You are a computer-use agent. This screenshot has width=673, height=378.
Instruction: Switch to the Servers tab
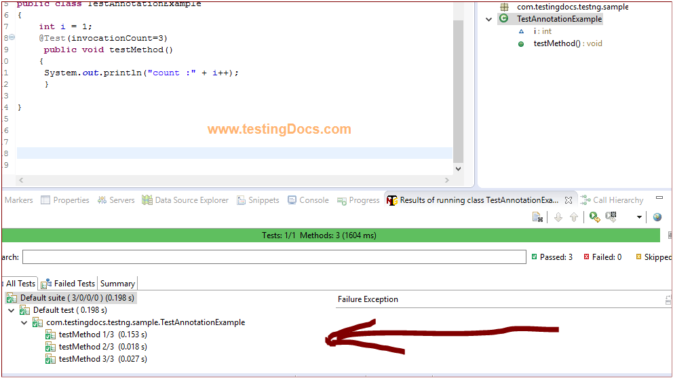116,200
